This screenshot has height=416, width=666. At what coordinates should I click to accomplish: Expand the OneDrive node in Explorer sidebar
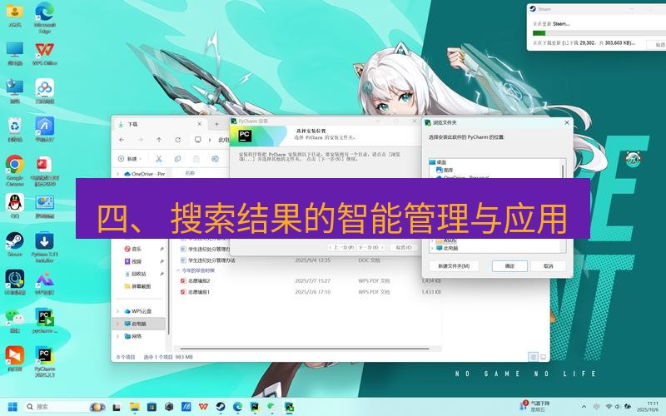click(118, 174)
